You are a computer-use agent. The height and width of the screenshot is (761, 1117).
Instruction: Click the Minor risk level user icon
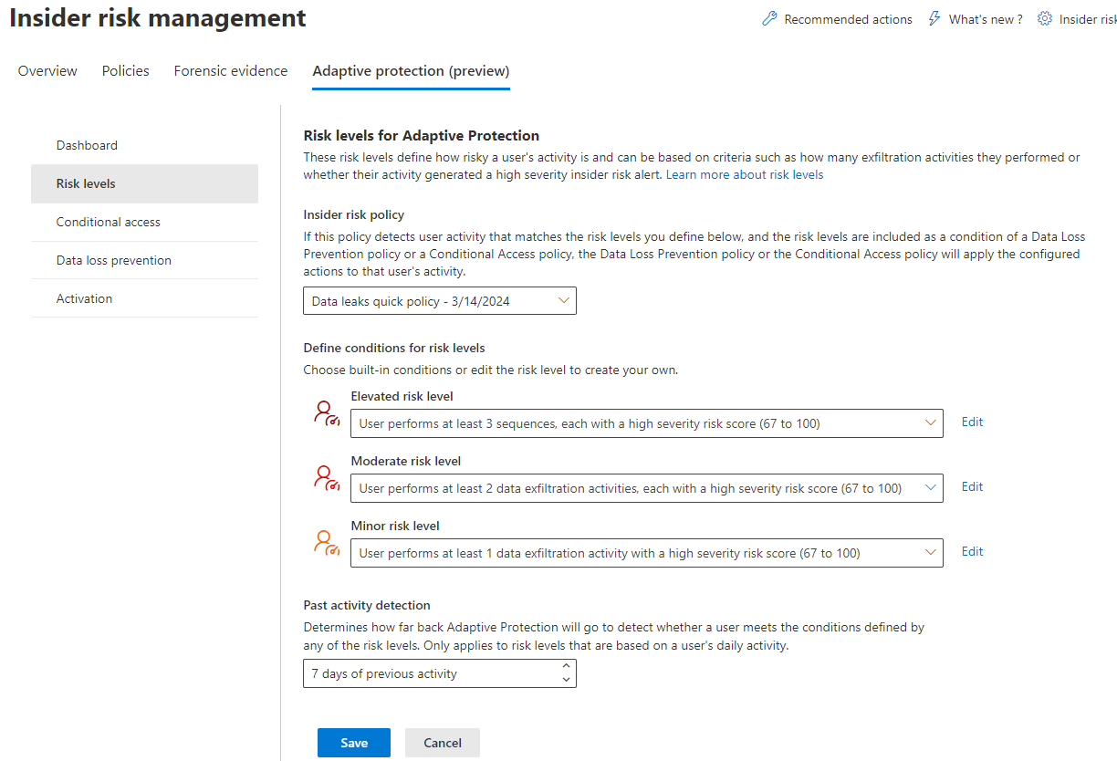tap(326, 543)
